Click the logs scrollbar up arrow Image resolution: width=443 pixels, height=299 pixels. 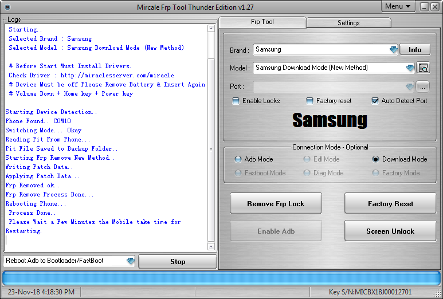(x=211, y=28)
